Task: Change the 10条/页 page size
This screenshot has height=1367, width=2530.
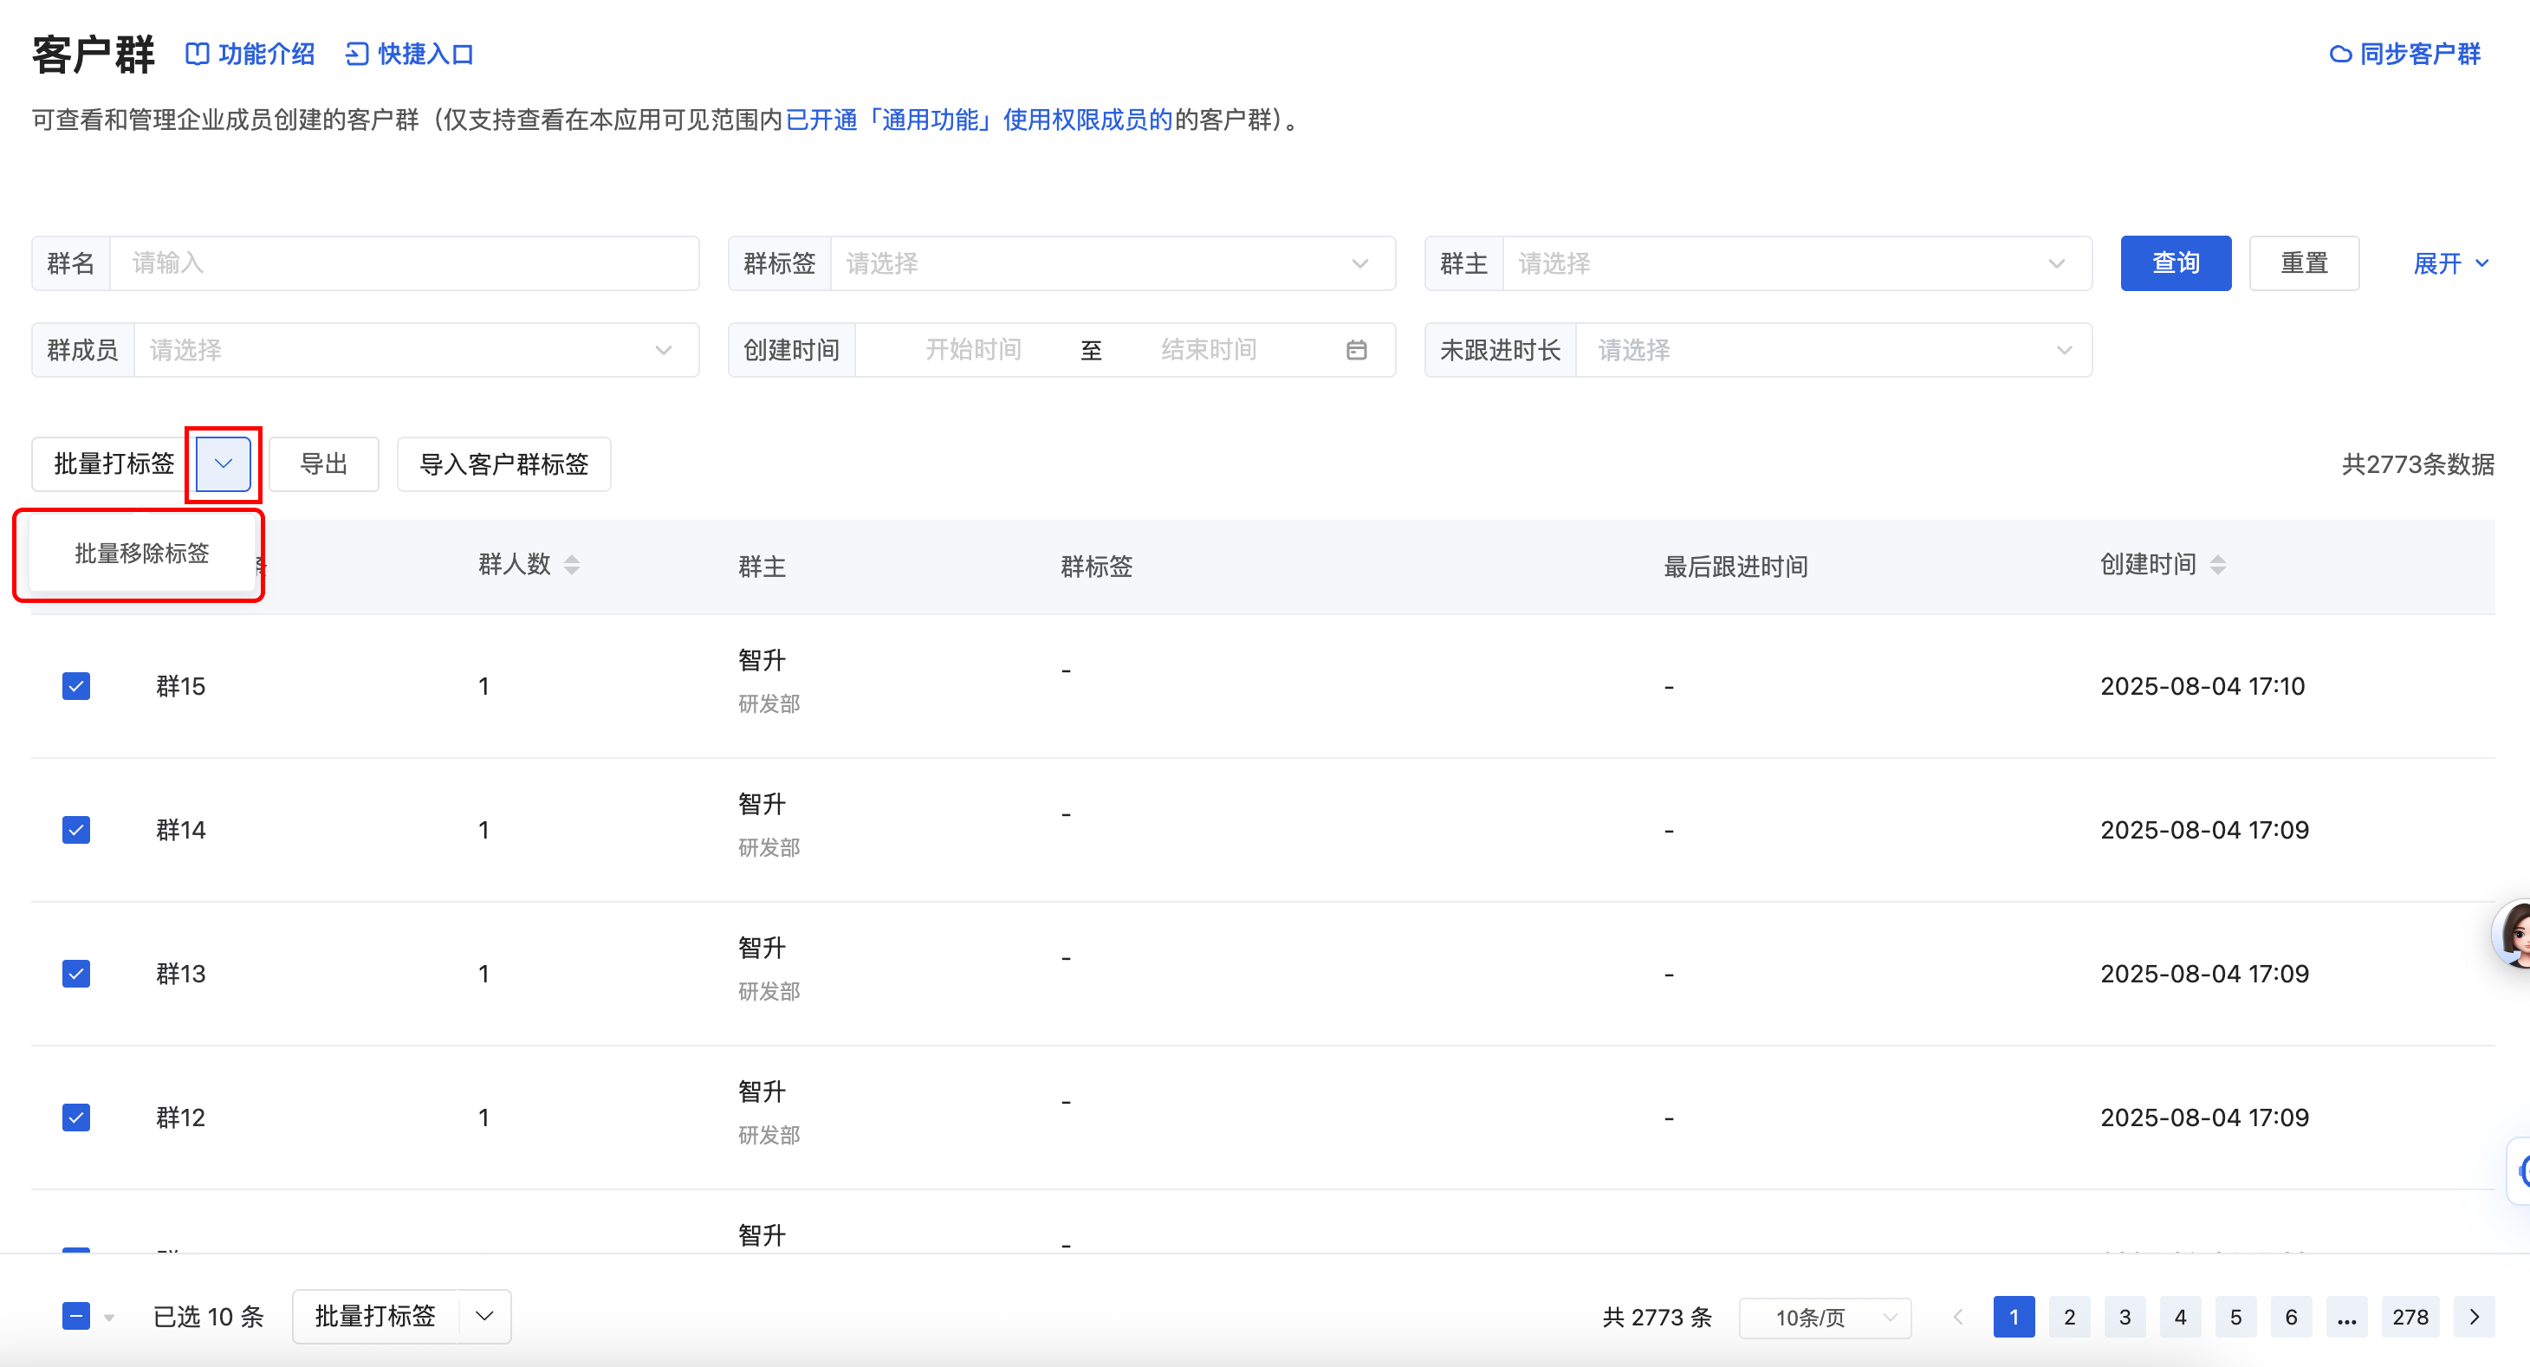Action: (1825, 1317)
